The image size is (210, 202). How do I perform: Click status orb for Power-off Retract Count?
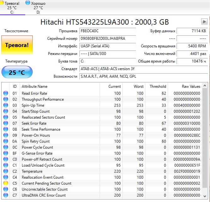[x=6, y=159]
